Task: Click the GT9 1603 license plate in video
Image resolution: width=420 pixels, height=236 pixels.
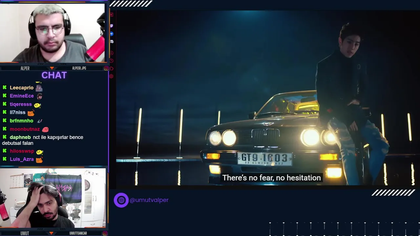Action: pos(264,159)
